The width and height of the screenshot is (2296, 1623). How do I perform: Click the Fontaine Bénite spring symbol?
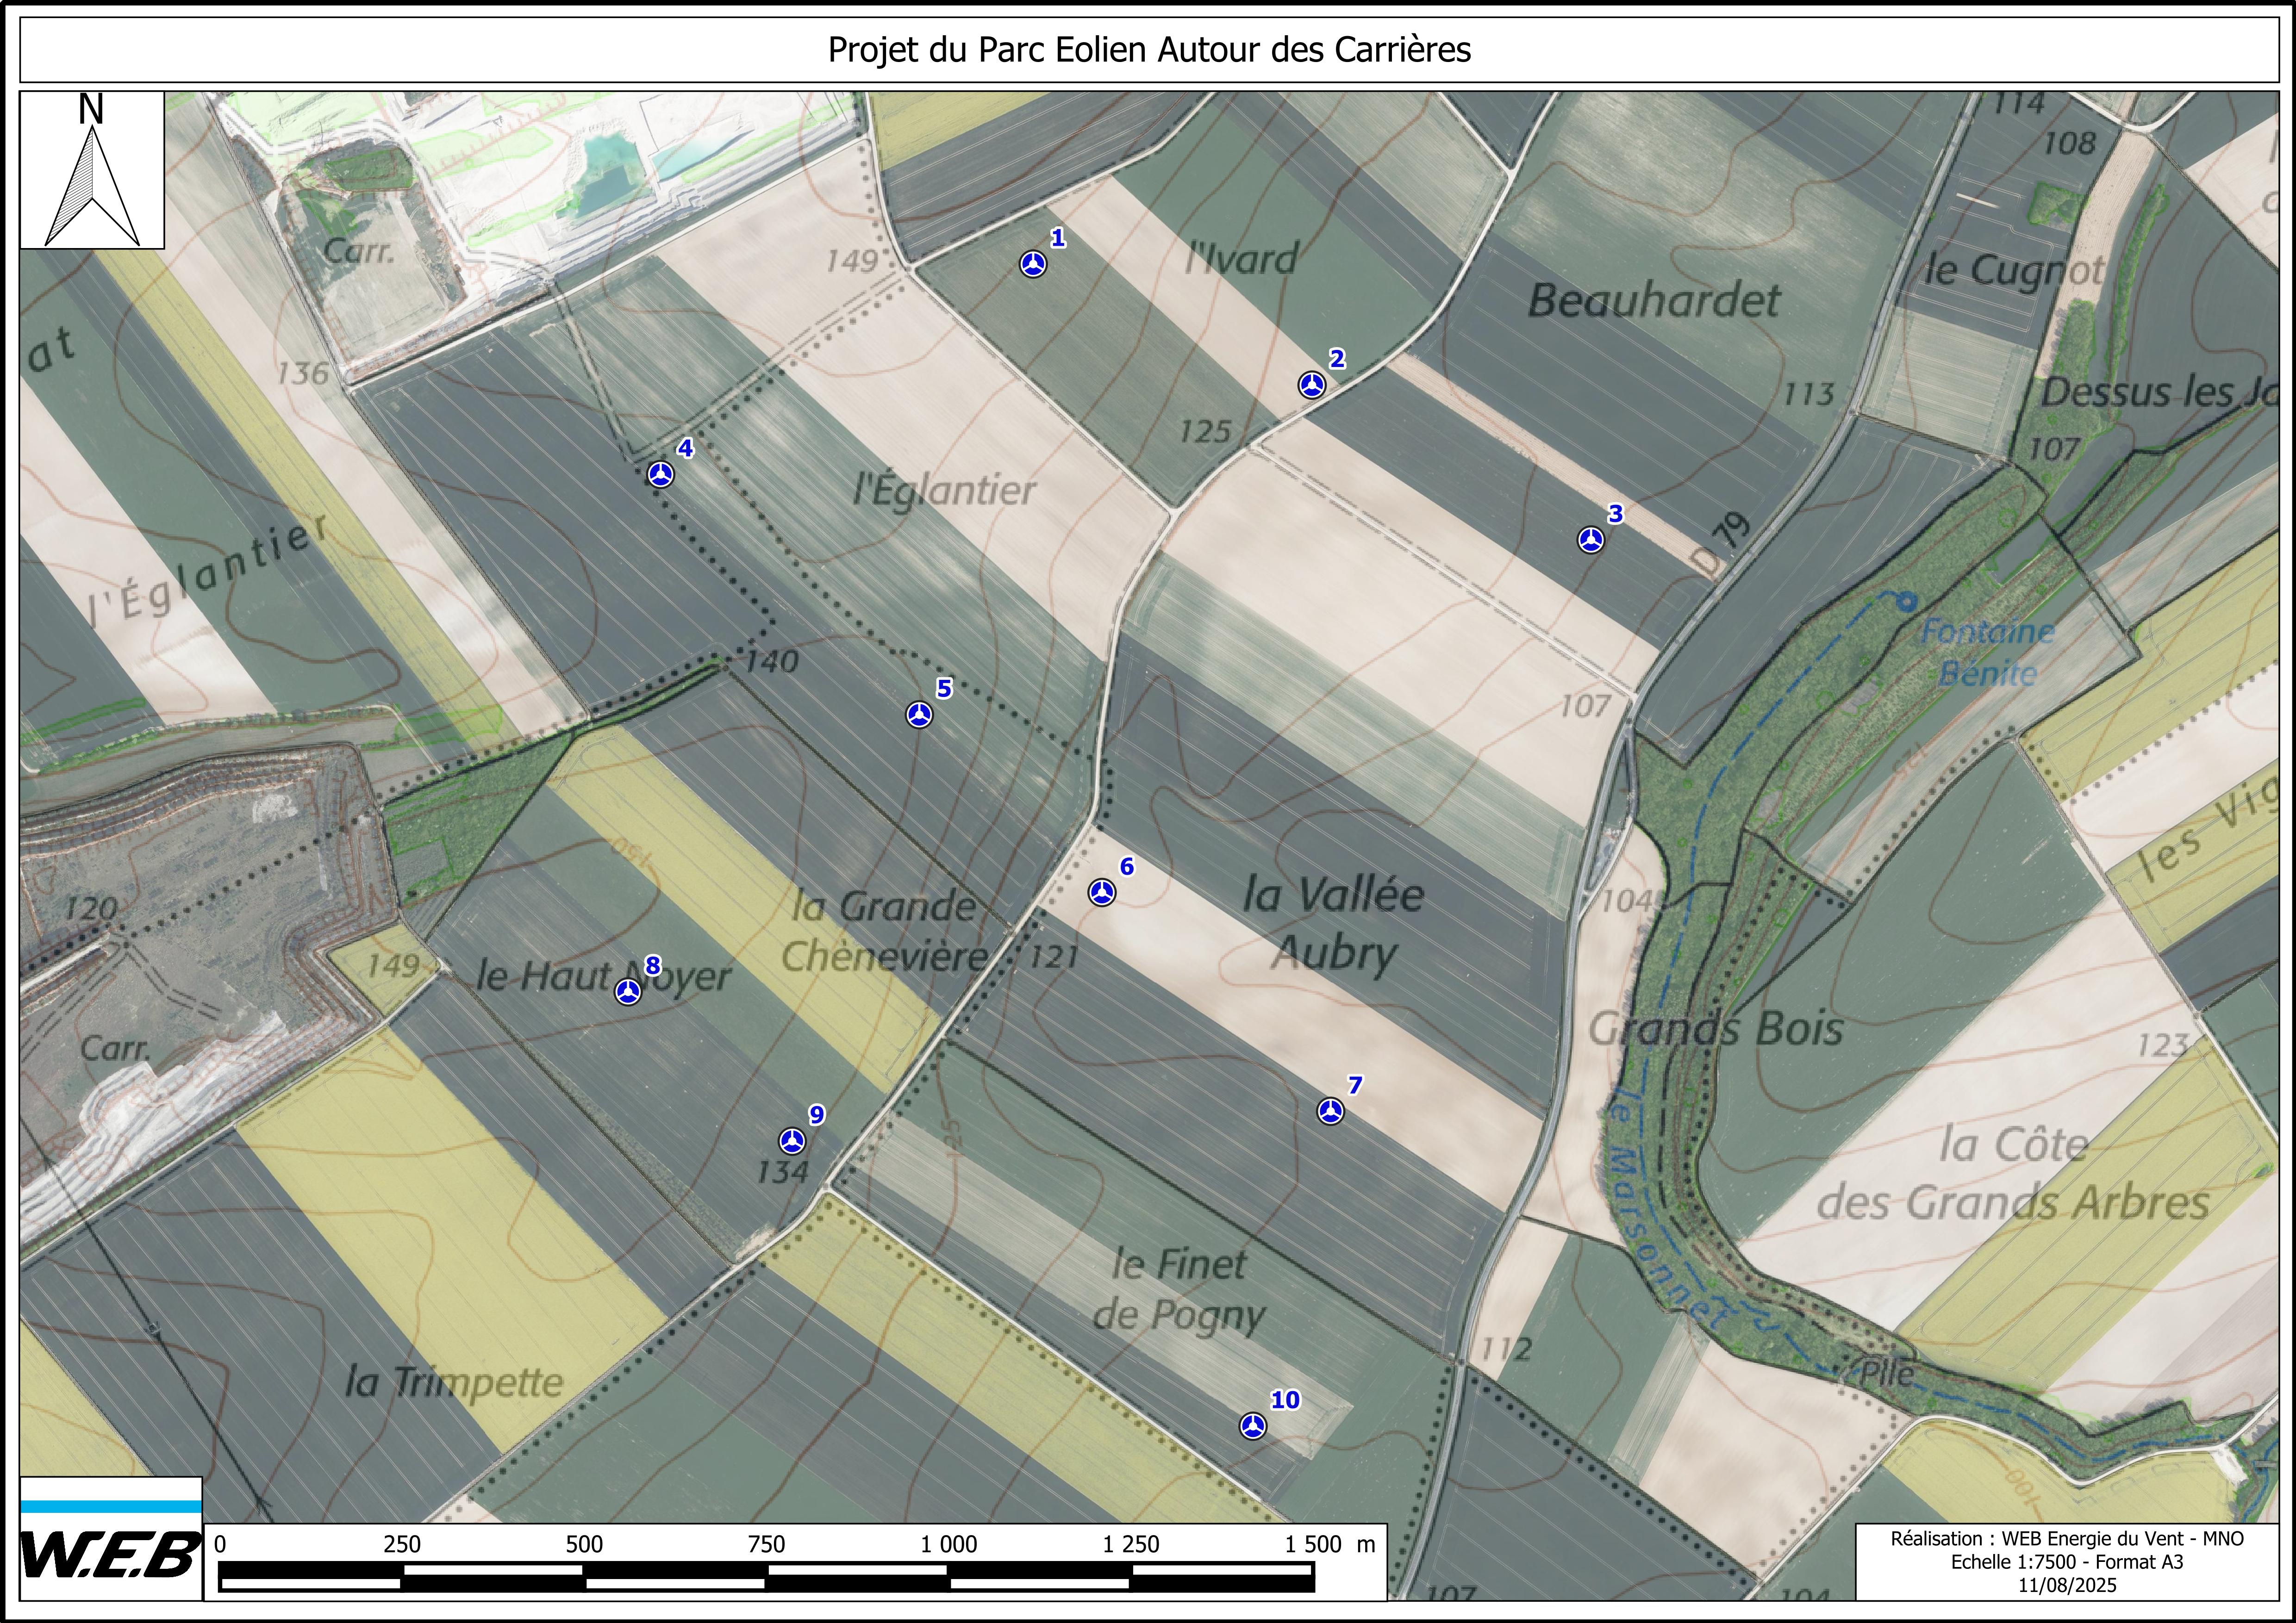point(1907,601)
